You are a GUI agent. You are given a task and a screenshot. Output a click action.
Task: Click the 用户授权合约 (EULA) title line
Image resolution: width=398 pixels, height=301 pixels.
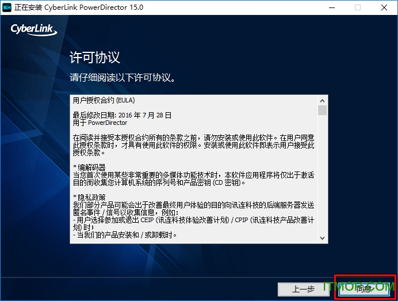104,100
